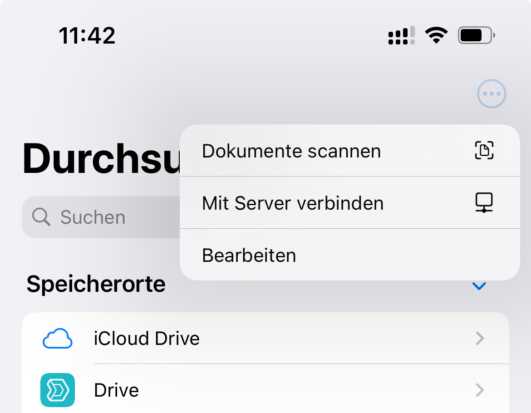531x413 pixels.
Task: Click the server computer icon
Action: click(484, 202)
